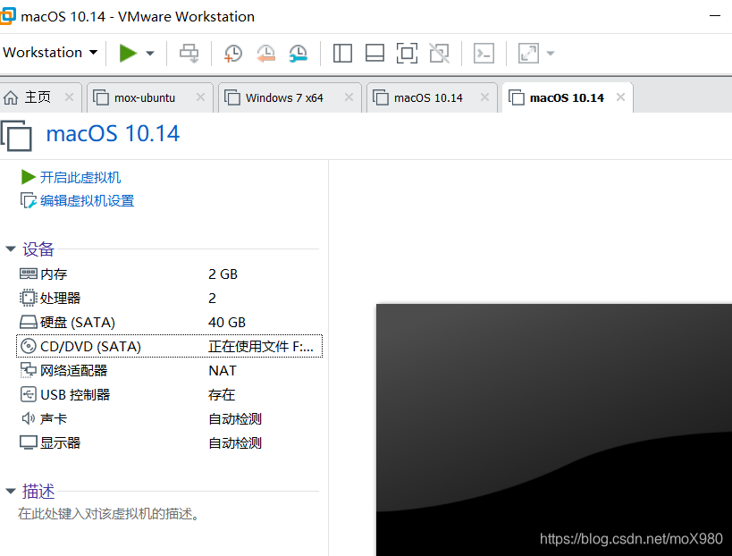The height and width of the screenshot is (556, 732).
Task: Click the Unity mode icon
Action: [440, 54]
